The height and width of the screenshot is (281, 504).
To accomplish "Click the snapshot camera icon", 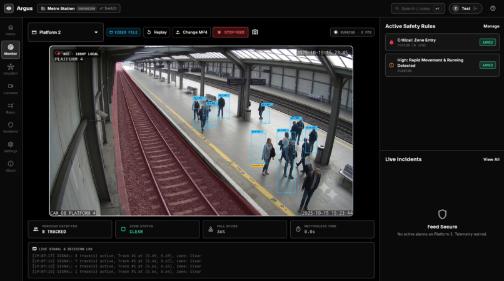I will coord(255,32).
